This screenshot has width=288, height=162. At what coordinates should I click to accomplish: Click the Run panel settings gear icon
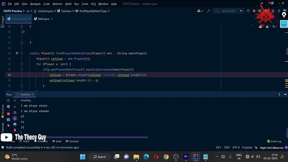coord(8,107)
